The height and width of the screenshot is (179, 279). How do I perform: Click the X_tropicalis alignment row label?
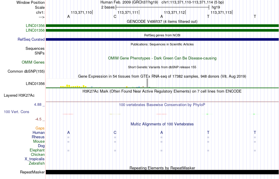pyautogui.click(x=35, y=159)
